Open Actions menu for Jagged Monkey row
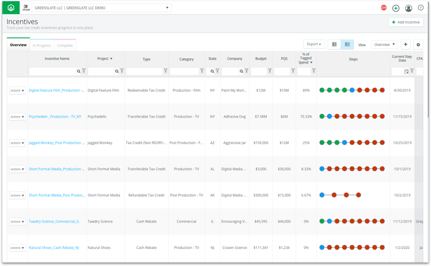Viewport: 431px width, 266px height. tap(17, 143)
